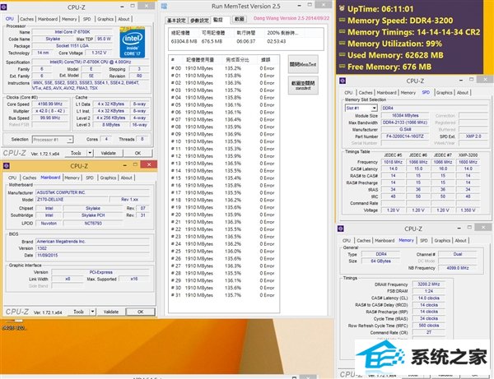Click the F4-3200C14-16GTZ part number field
The image size is (494, 379).
(405, 136)
